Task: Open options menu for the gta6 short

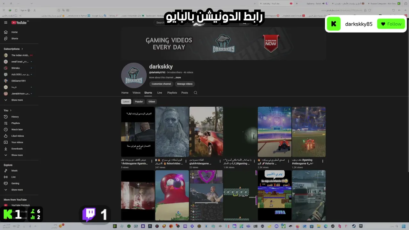Action: click(220, 161)
